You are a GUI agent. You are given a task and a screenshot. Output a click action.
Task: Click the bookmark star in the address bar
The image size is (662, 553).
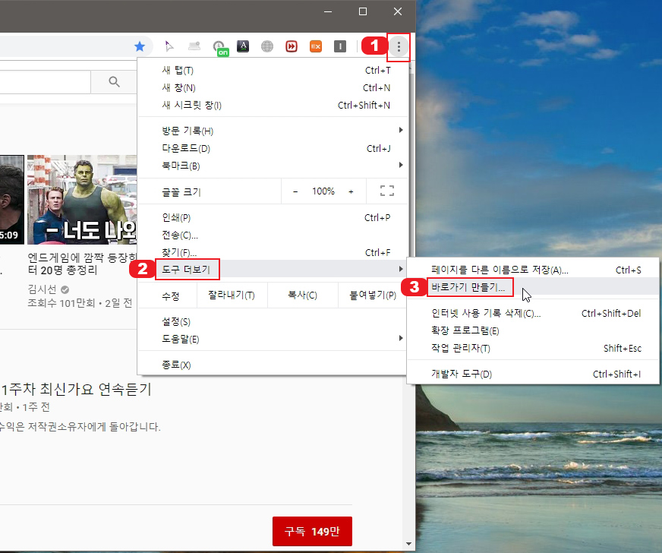point(138,46)
